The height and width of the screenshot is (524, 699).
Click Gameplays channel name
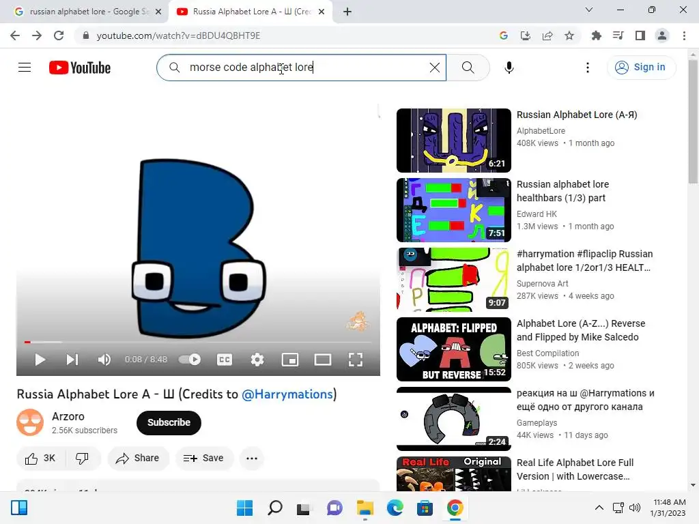[537, 422]
